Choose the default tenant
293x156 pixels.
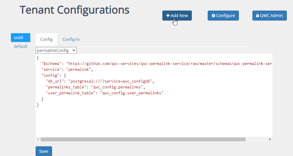coord(21,46)
